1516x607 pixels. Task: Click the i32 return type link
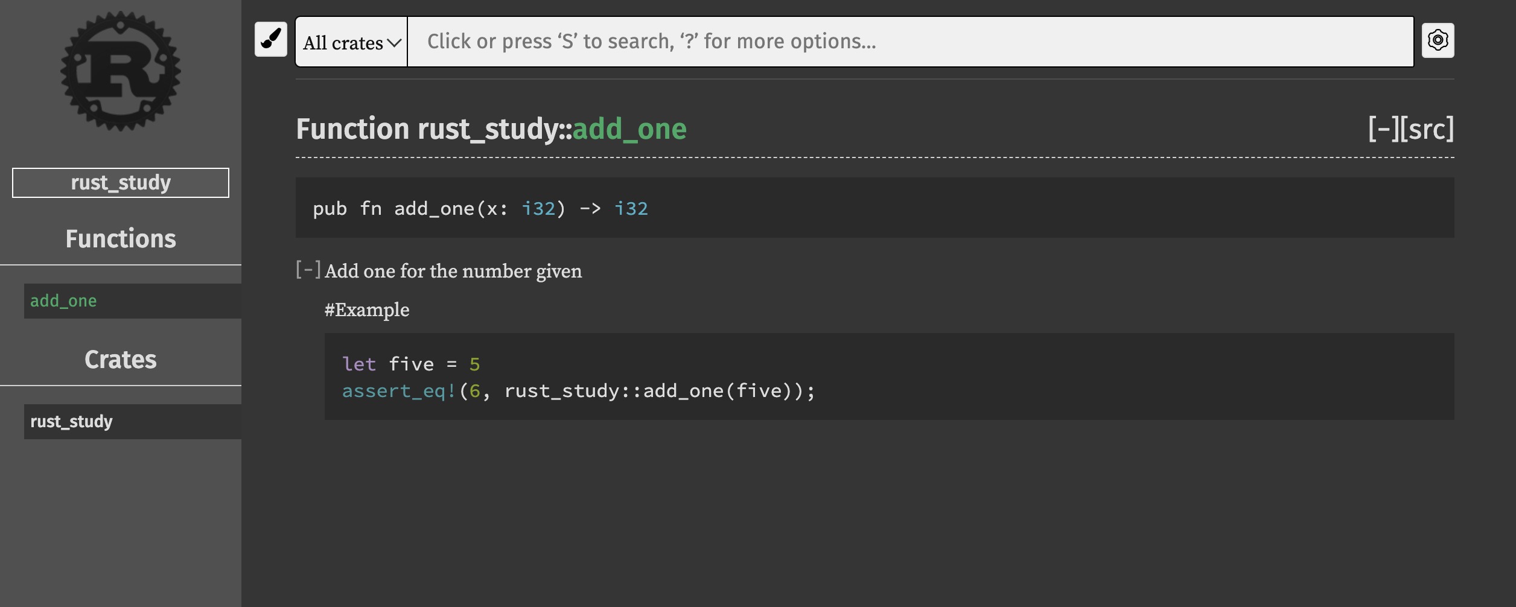point(631,209)
